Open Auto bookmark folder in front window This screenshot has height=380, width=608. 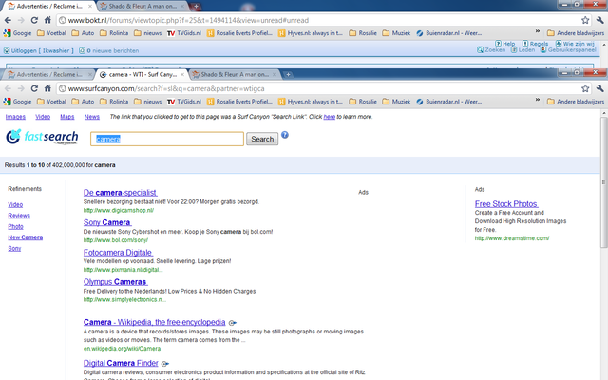coord(83,102)
